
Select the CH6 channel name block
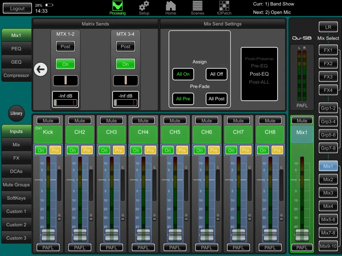[207, 135]
